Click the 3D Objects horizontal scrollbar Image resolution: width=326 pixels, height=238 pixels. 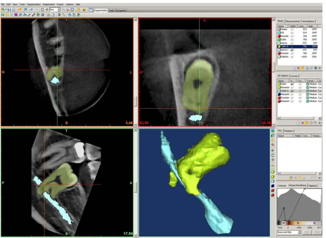coord(299,118)
